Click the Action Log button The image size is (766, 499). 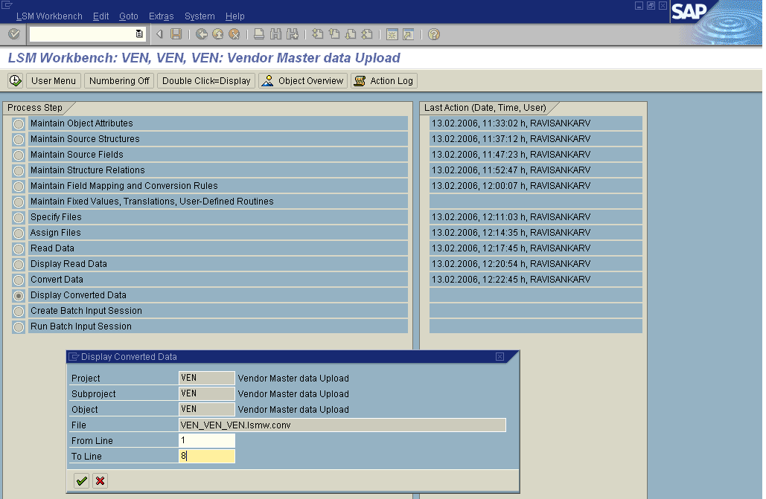click(384, 80)
